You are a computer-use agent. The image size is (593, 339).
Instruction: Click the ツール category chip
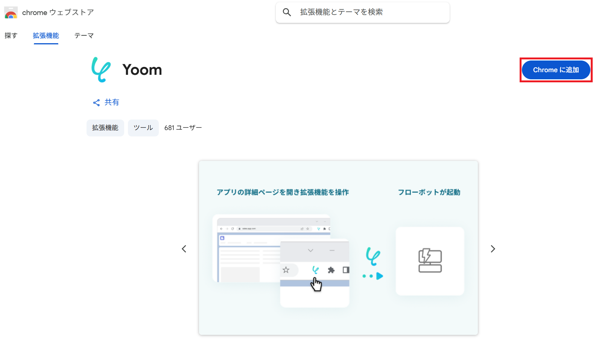143,128
